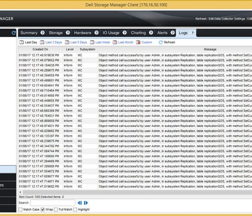
Task: Select timestamp 01/06/17 12:17:49.499601 PM
Action: point(39,80)
